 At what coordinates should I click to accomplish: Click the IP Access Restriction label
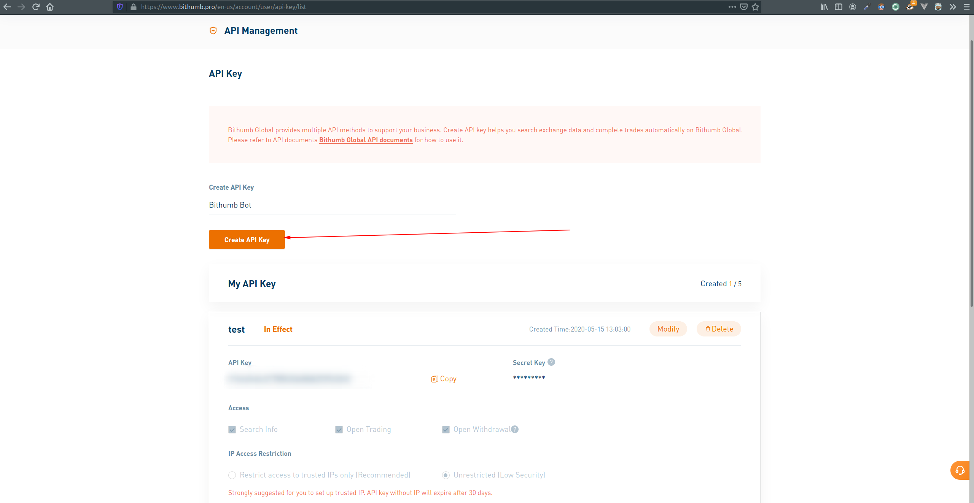pyautogui.click(x=260, y=454)
